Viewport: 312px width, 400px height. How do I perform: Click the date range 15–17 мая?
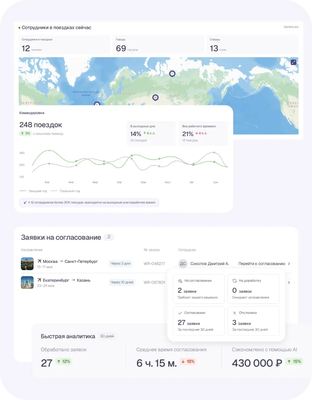click(44, 267)
